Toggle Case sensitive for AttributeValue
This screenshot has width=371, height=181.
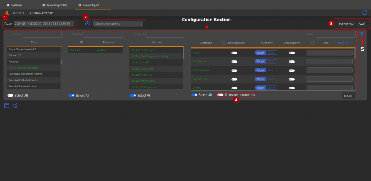[292, 71]
